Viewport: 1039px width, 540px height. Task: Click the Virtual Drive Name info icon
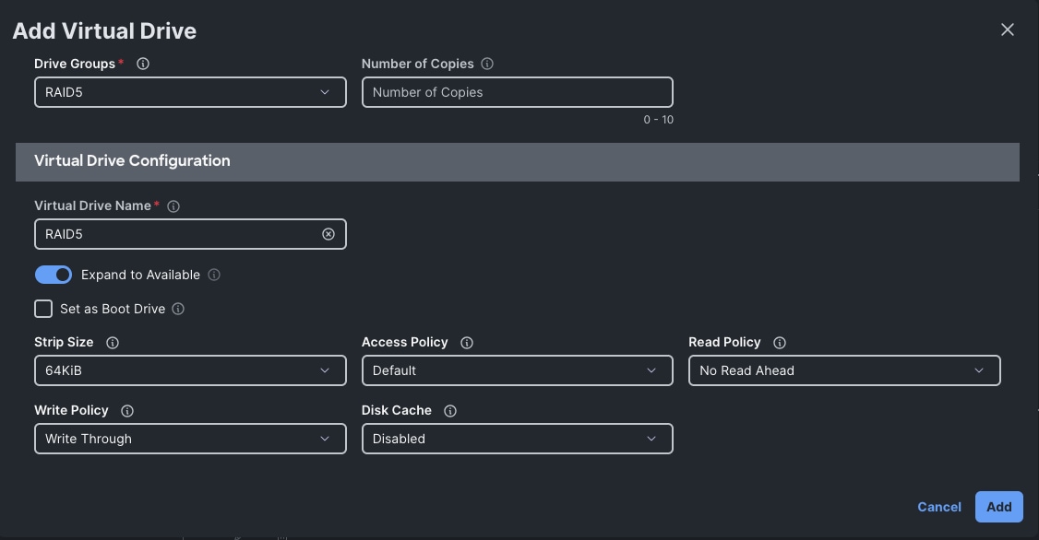pos(173,206)
